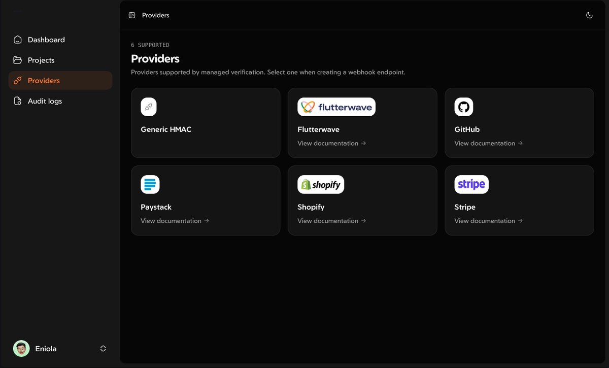Click the Flutterwave logo
Viewport: 609px width, 368px height.
tap(336, 107)
